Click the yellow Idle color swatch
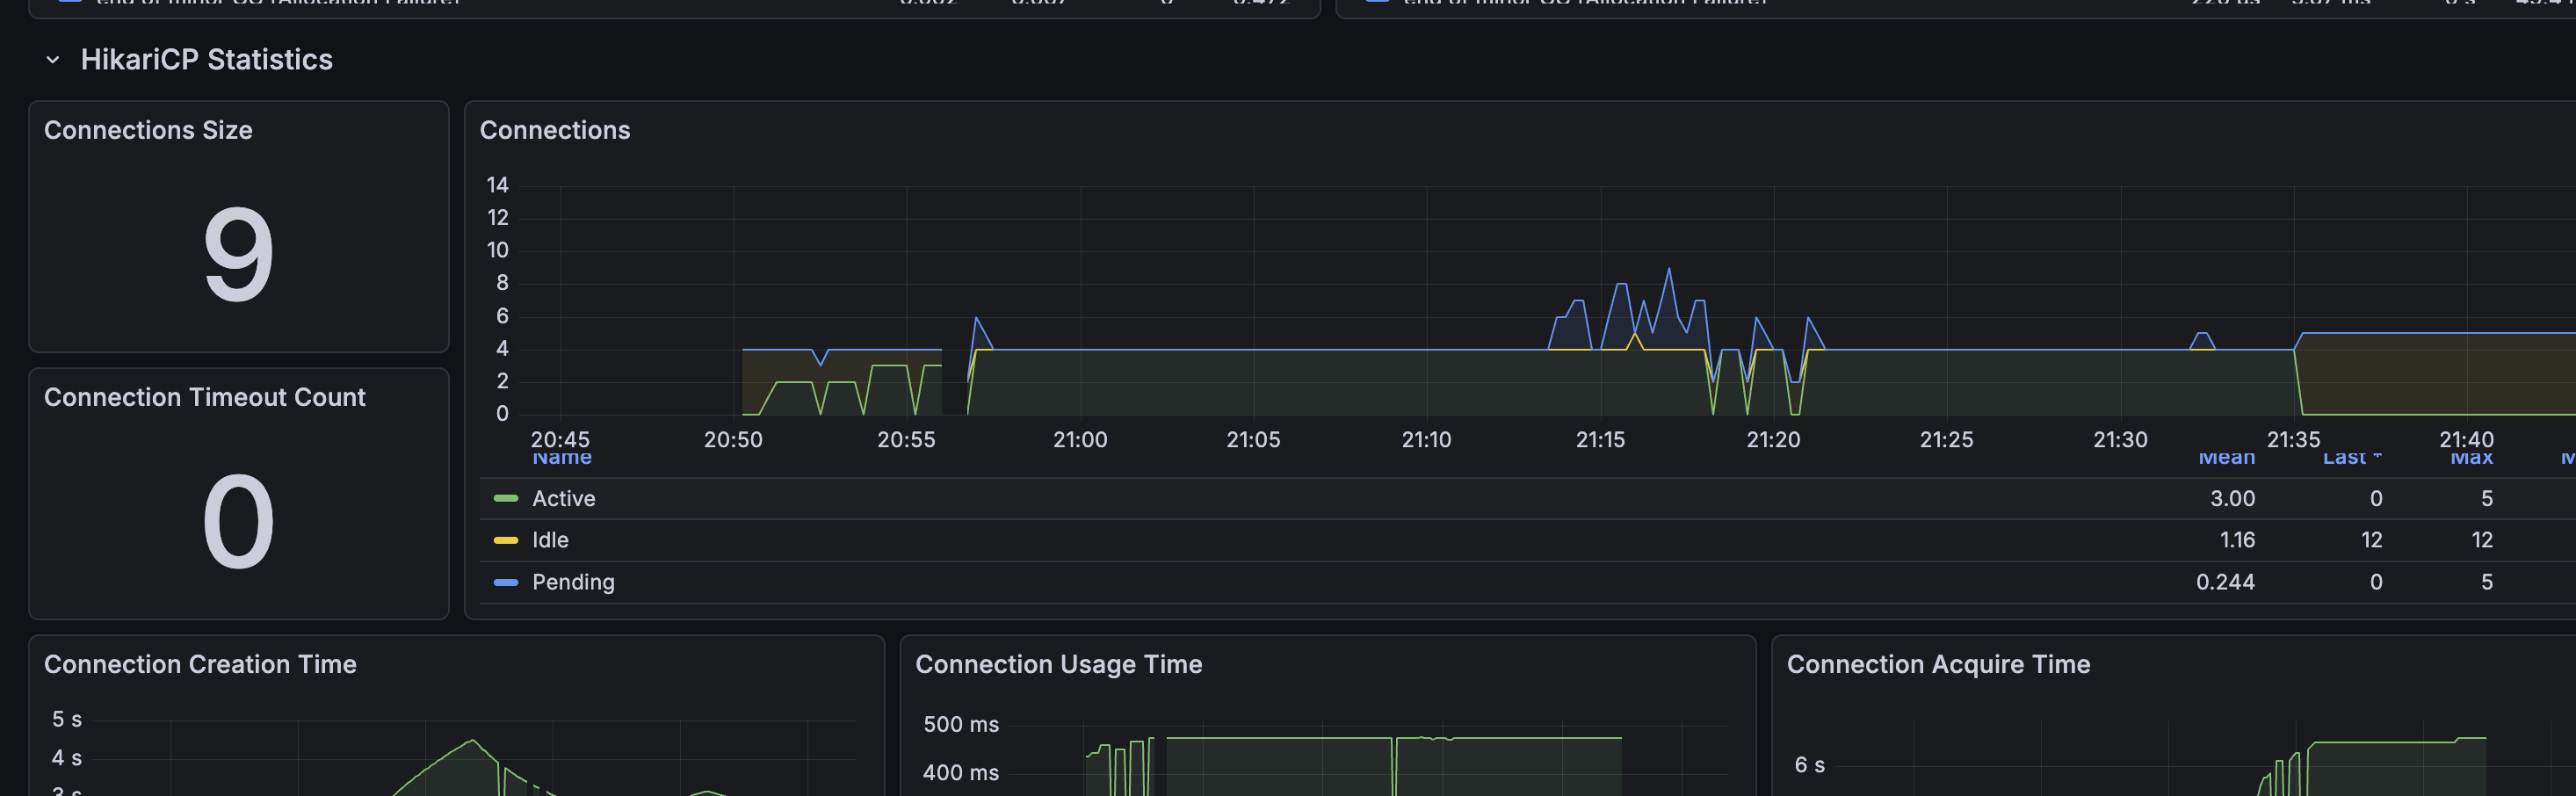The width and height of the screenshot is (2576, 796). pos(506,540)
